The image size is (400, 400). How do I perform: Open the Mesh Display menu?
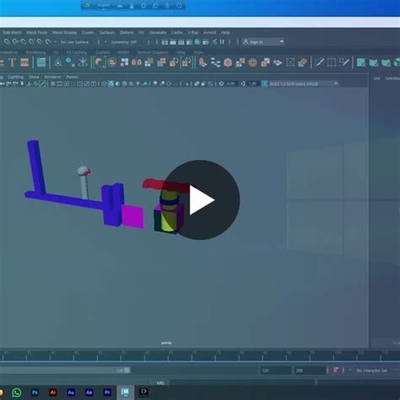64,33
